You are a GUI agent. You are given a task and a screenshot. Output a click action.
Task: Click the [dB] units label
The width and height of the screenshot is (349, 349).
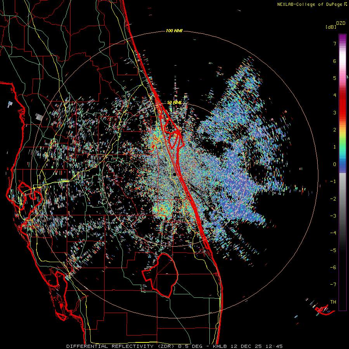coord(331,27)
